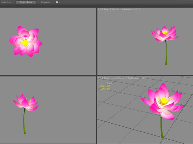The width and height of the screenshot is (193, 144).
Task: Switch to the Populate ribbon tab
Action: pos(46,2)
